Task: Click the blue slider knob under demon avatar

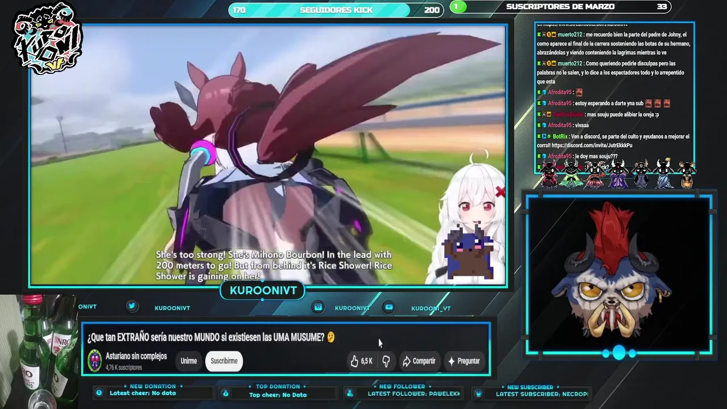Action: (x=619, y=353)
